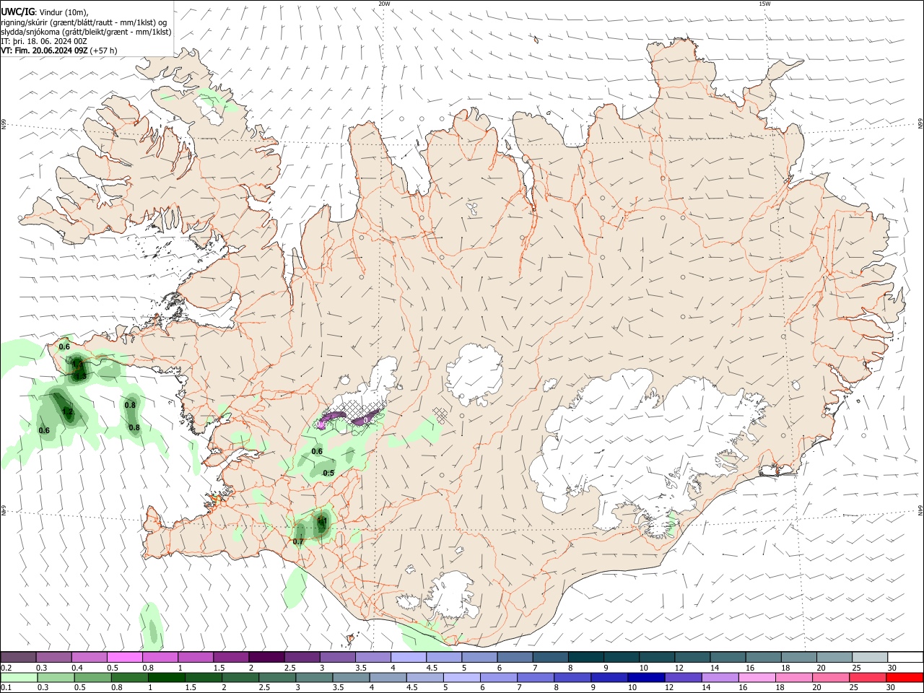Screen dimensions: 924x693
Task: Click the 1.2 precipitation value on the map
Action: [67, 412]
